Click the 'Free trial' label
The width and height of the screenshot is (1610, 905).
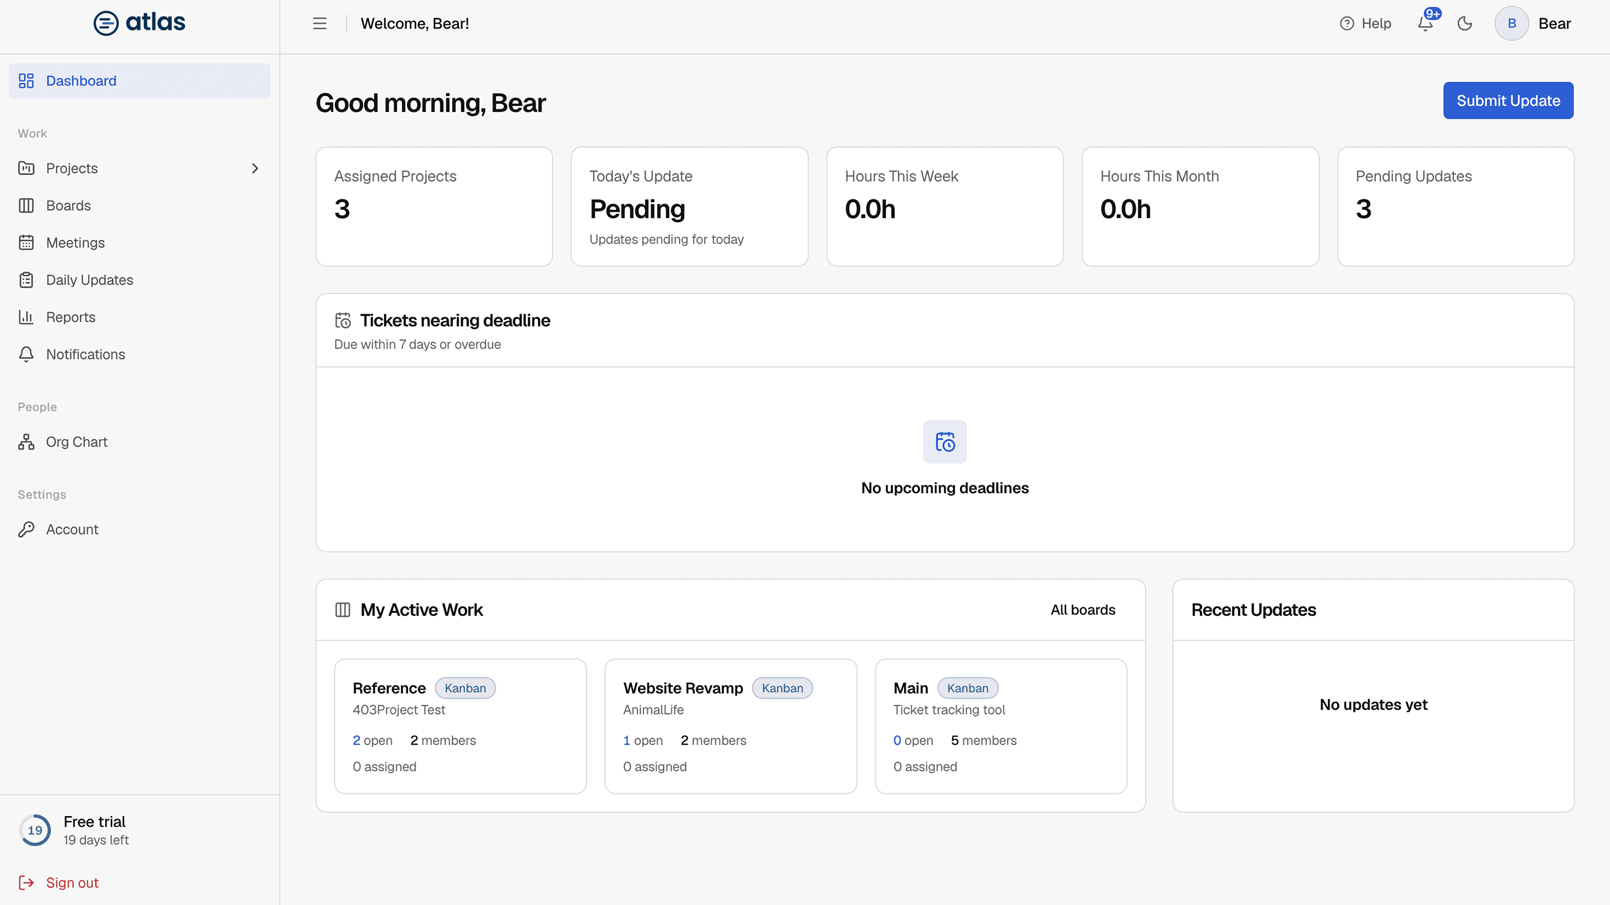coord(95,822)
